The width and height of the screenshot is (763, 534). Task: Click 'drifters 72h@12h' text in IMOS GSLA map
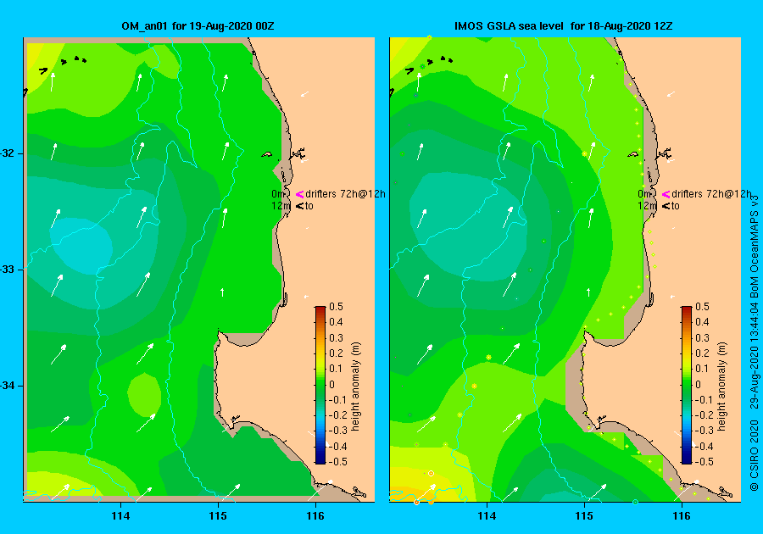[711, 194]
